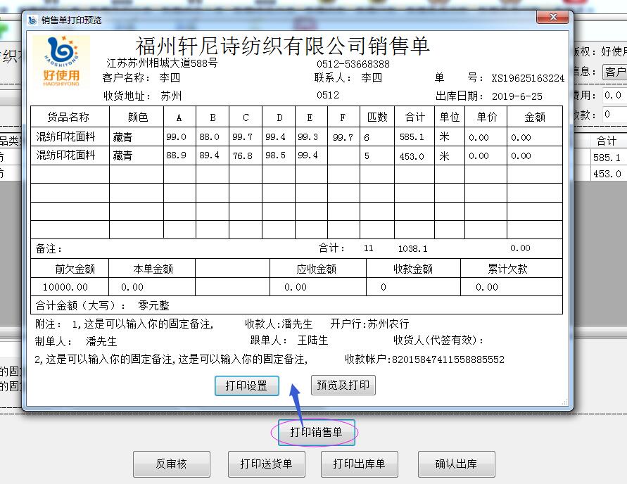Click the cell value 76.8

243,156
